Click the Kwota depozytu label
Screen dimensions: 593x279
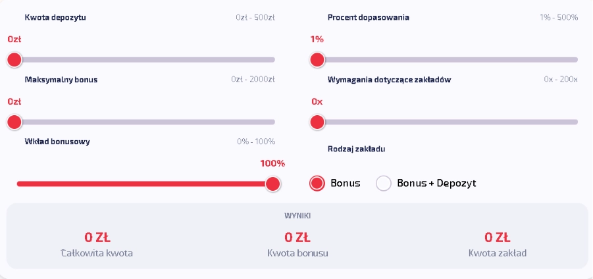point(55,17)
